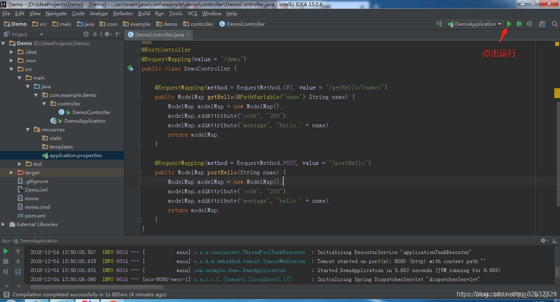Click the down arrow in Run console
This screenshot has height=302, width=560.
click(18, 261)
